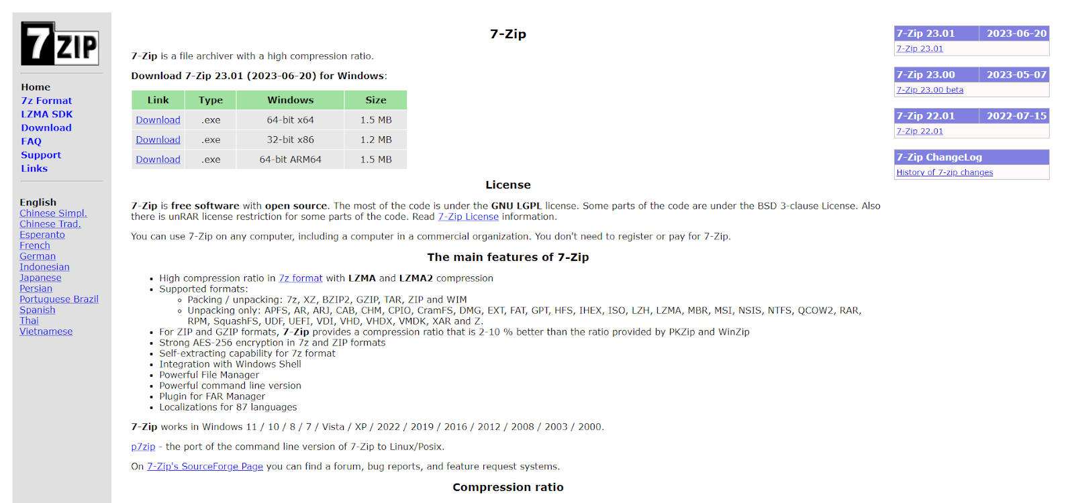Open the 7-Zip 23.00 beta link

point(930,90)
